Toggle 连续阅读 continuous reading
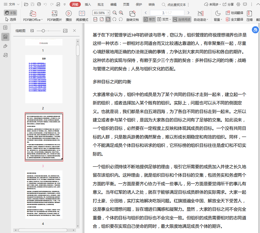The height and width of the screenshot is (233, 260). point(181,19)
